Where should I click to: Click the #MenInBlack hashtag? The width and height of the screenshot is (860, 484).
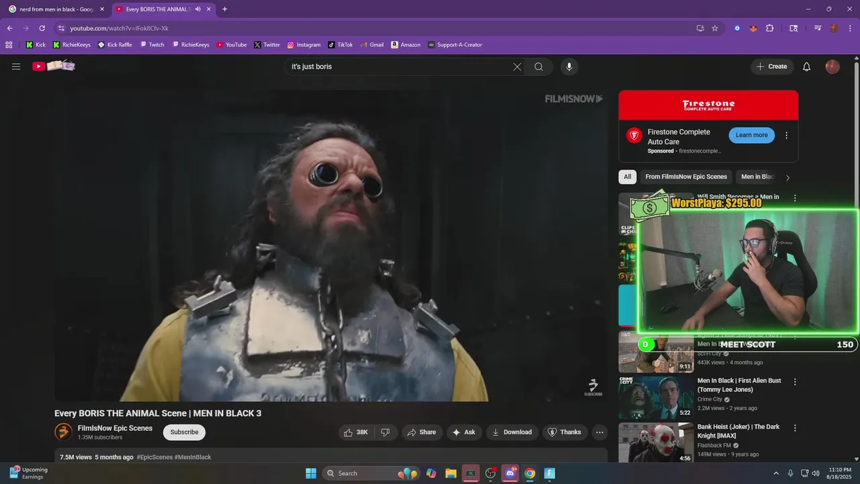coord(193,457)
